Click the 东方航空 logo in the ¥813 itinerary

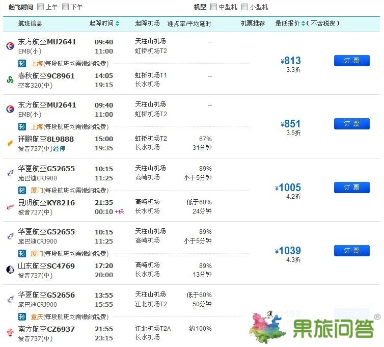10,46
